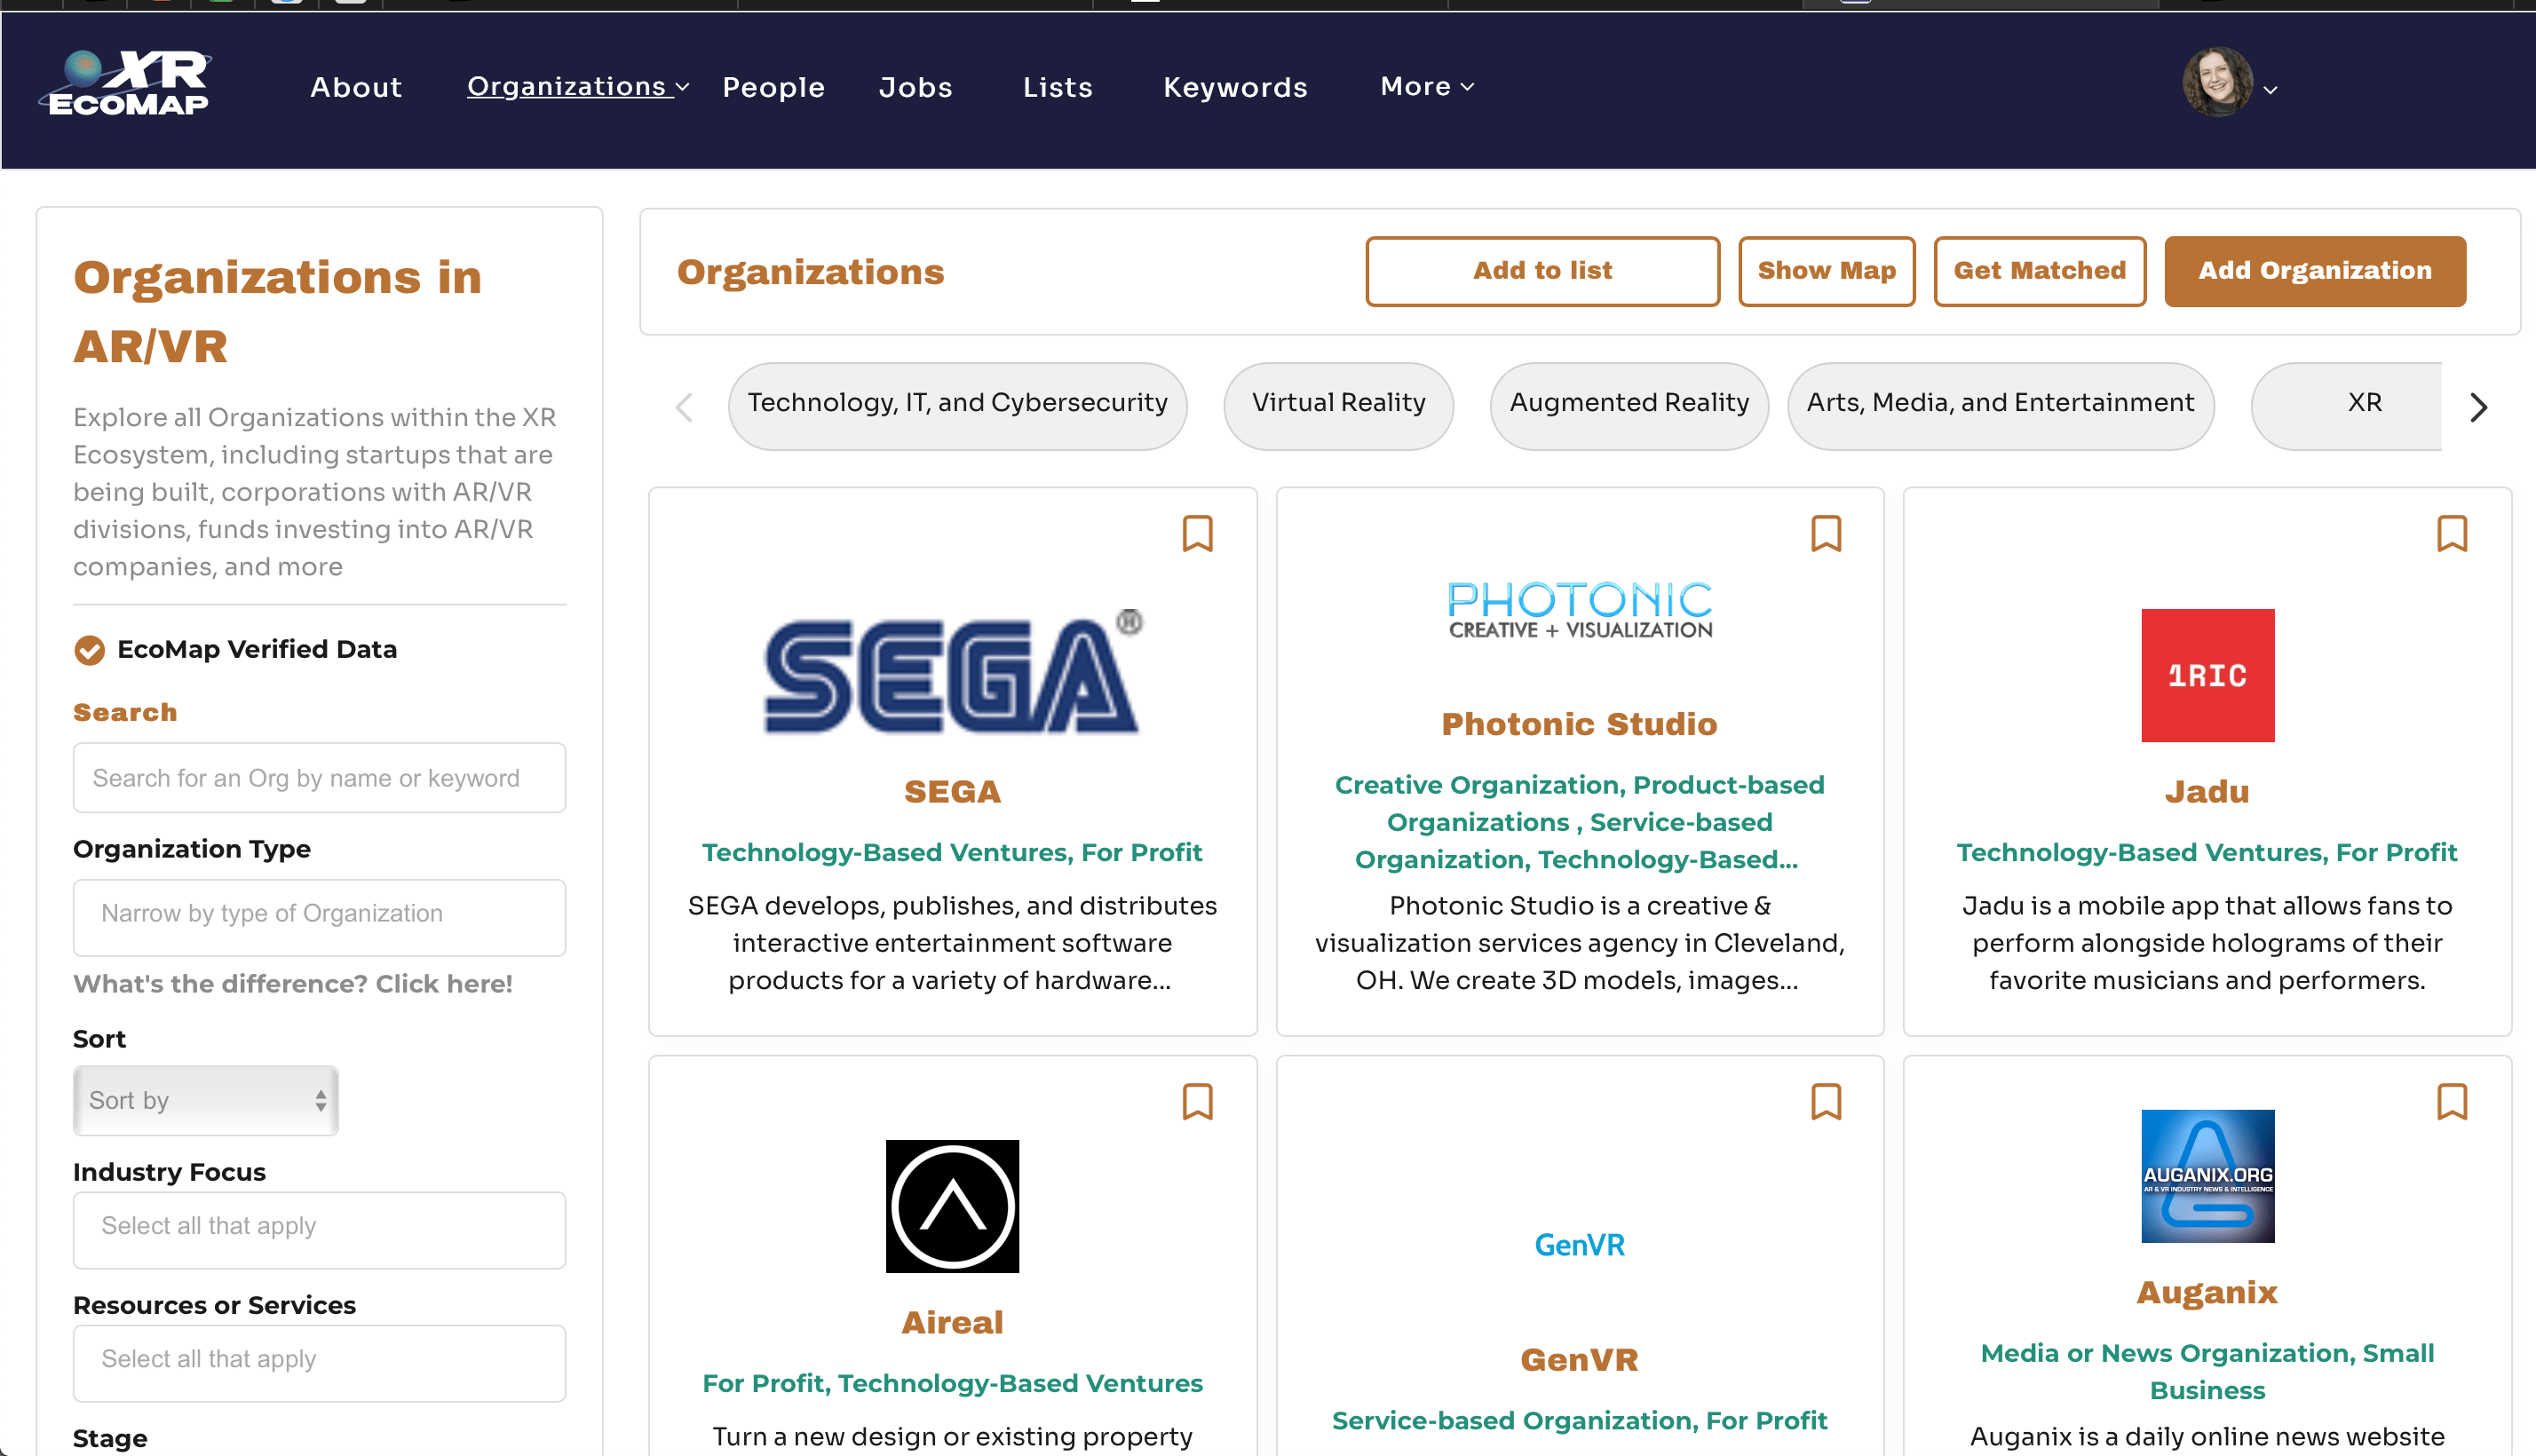Click the EcoMap Verified Data checkmark icon

coord(89,650)
